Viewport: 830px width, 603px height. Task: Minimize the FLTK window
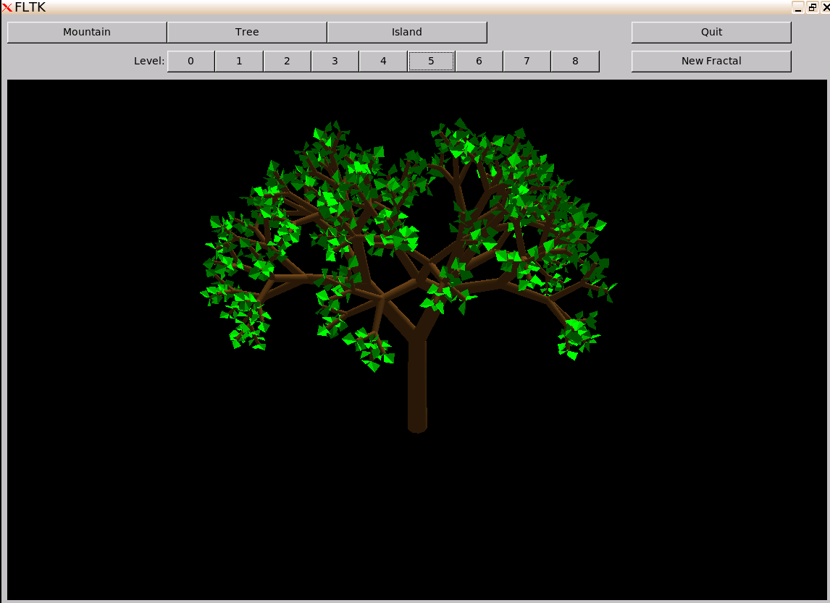797,7
